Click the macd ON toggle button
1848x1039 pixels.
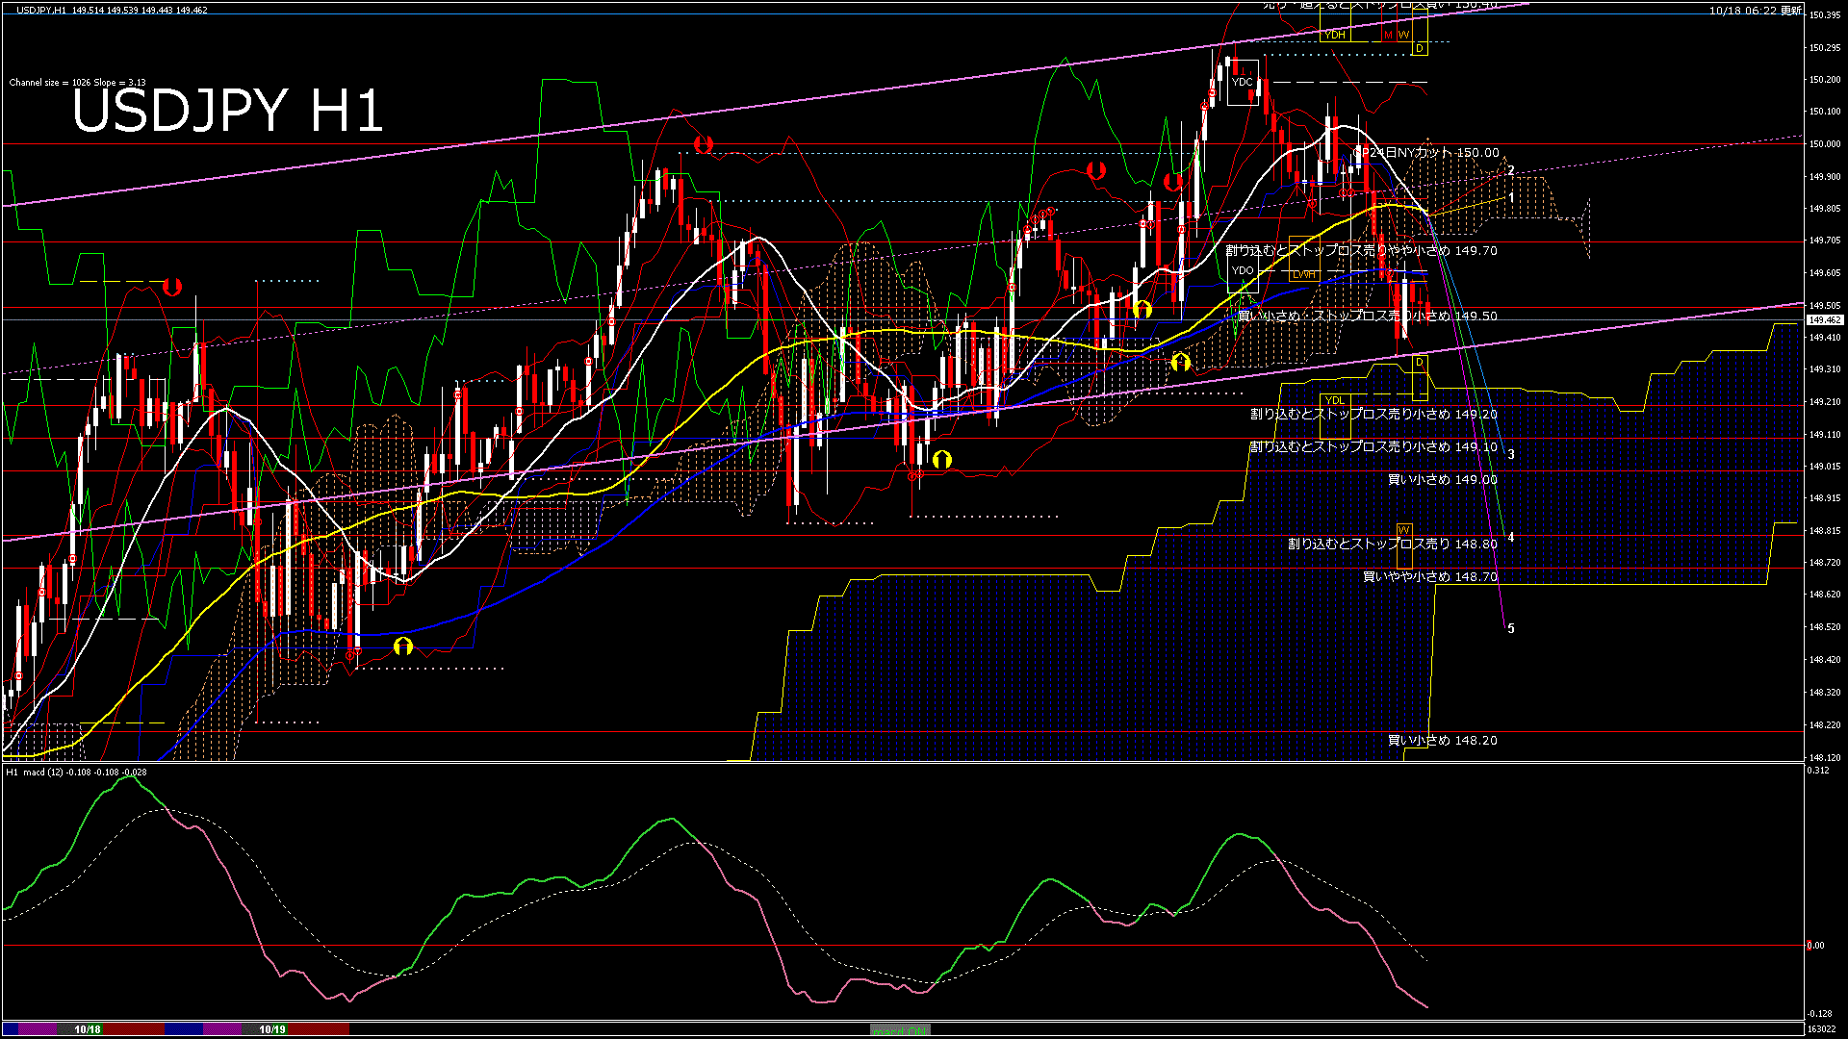click(900, 1030)
